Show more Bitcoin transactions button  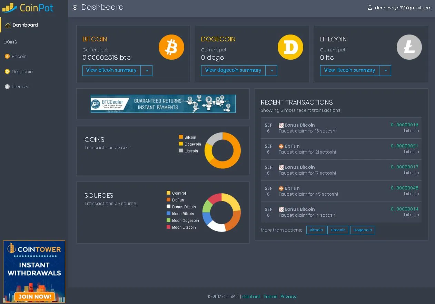(x=316, y=230)
